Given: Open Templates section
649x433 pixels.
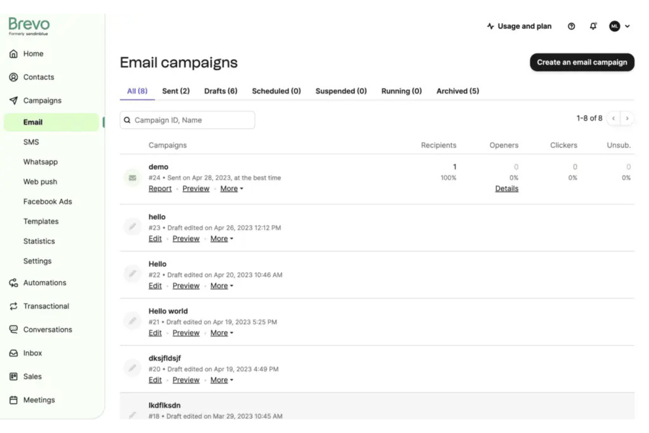Looking at the screenshot, I should [41, 222].
